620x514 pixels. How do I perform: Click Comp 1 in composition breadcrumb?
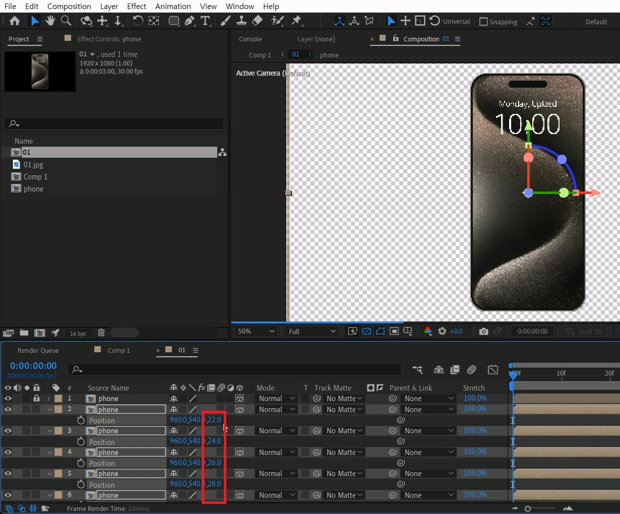(260, 55)
